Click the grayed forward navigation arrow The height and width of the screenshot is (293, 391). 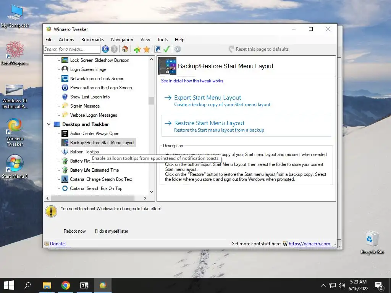tap(114, 49)
